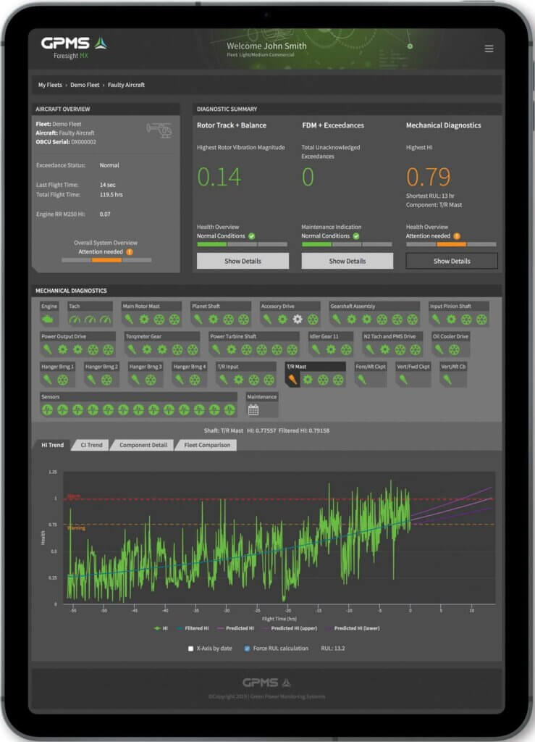
Task: Click the Hanger Brng 1 bearing icon
Action: click(63, 380)
